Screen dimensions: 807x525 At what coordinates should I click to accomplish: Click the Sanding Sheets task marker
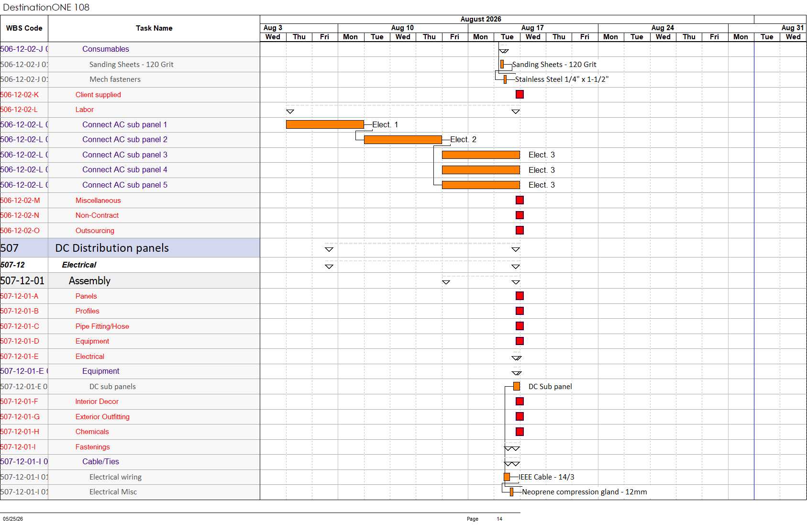(502, 64)
